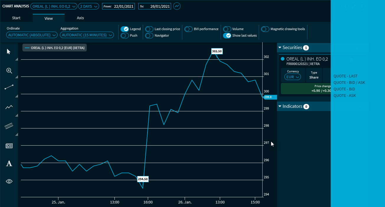Select the arrow pointer tool
The width and height of the screenshot is (385, 207).
click(x=9, y=52)
